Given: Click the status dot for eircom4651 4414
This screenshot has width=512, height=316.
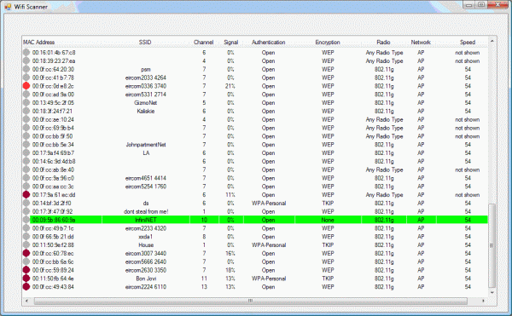Looking at the screenshot, I should 26,178.
